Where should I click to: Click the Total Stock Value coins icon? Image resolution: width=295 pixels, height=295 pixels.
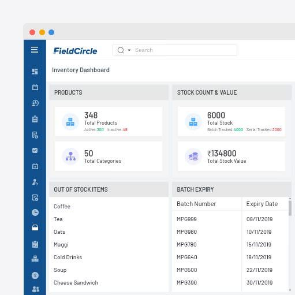pos(193,156)
